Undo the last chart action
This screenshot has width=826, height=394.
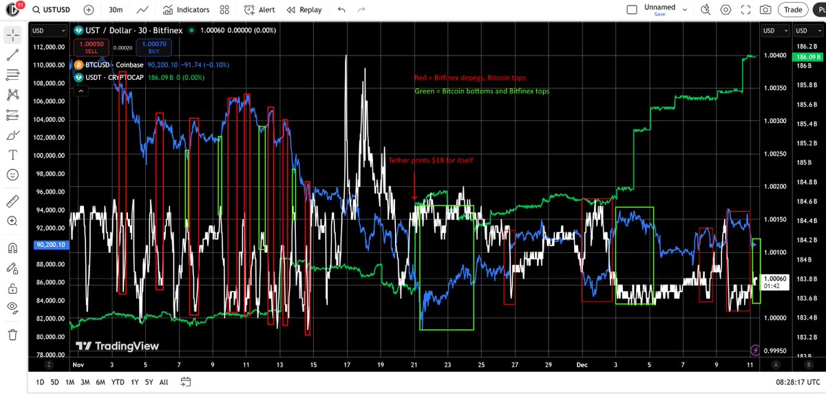(x=341, y=10)
